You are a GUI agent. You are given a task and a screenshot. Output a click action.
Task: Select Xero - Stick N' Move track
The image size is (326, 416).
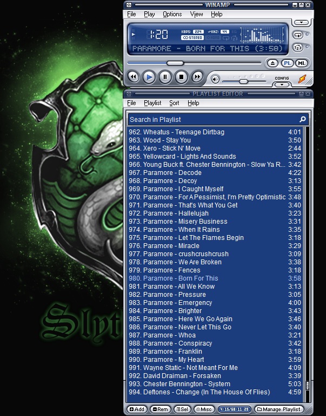tap(215, 148)
